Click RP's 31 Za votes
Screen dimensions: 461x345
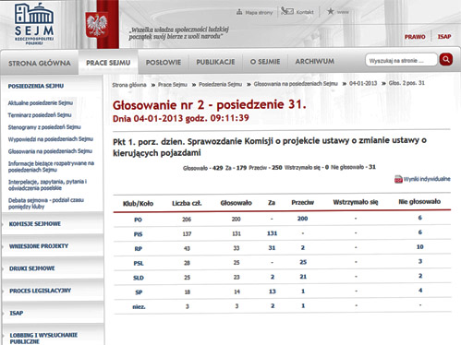tap(272, 247)
